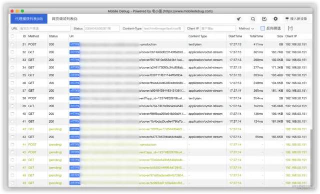320x194 pixels.
Task: Select the text/plain cell in row 31
Action: click(x=195, y=44)
